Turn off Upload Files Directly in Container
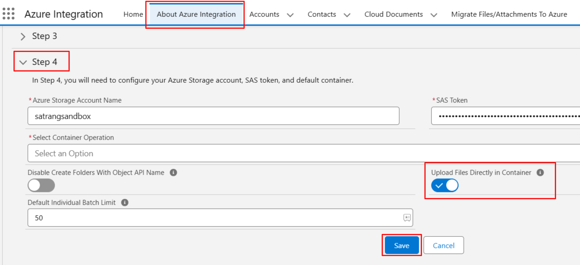580x265 pixels. point(445,185)
